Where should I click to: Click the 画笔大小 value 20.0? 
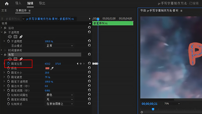[x=47, y=73]
